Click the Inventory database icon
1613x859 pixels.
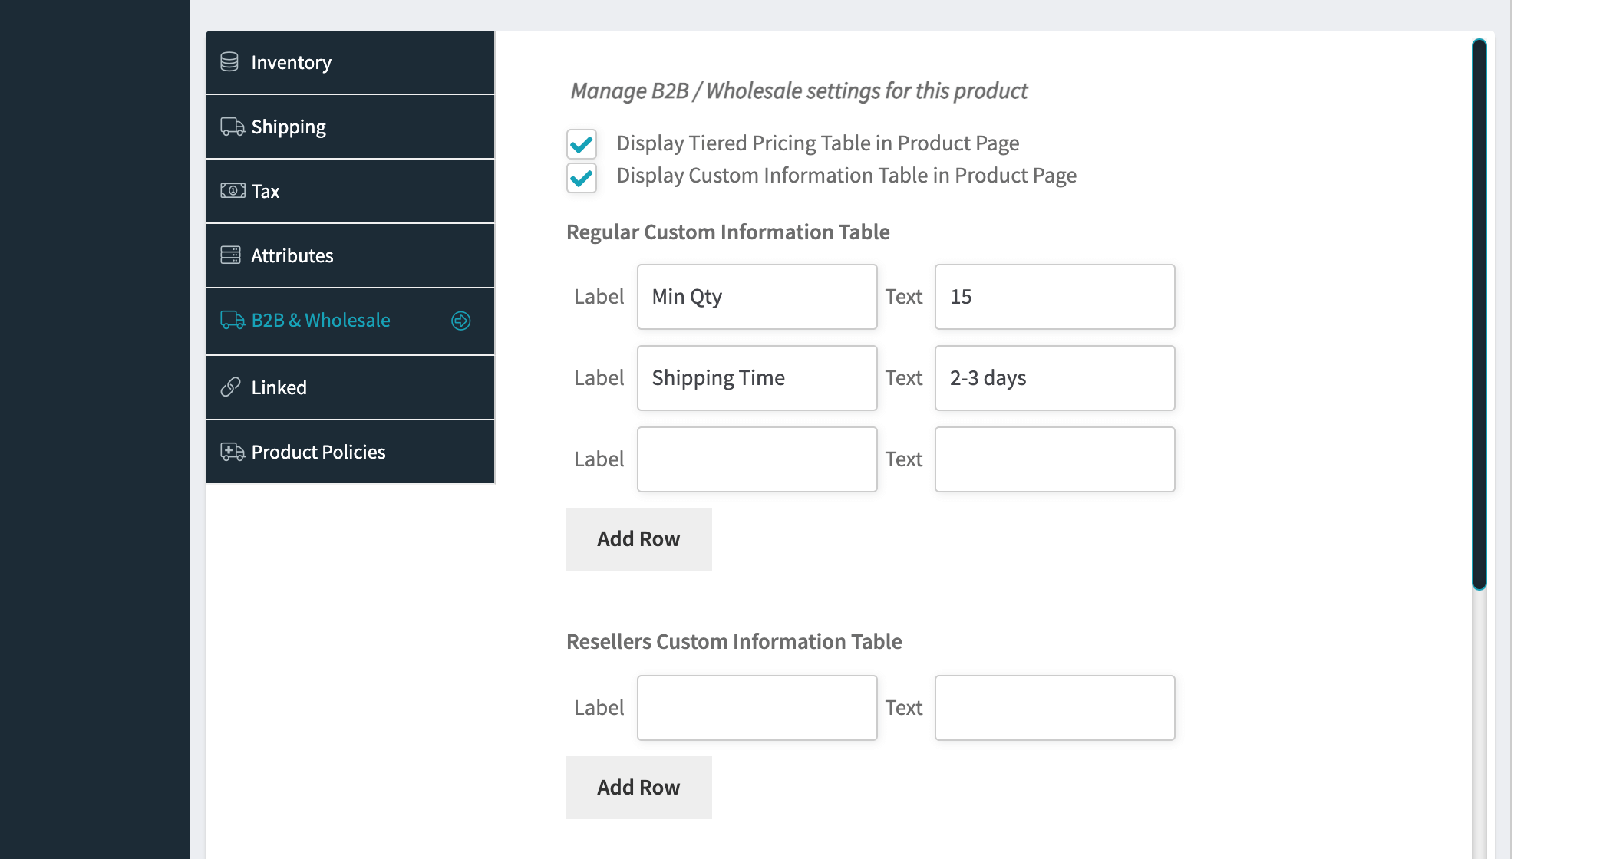[x=229, y=62]
